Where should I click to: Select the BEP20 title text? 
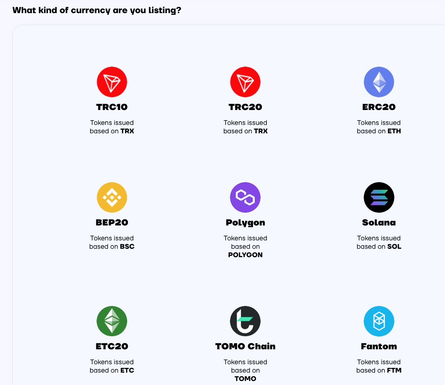(x=112, y=223)
